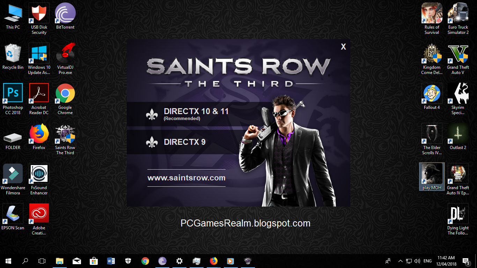Image resolution: width=477 pixels, height=268 pixels.
Task: Open Task View on the taskbar
Action: tap(42, 261)
